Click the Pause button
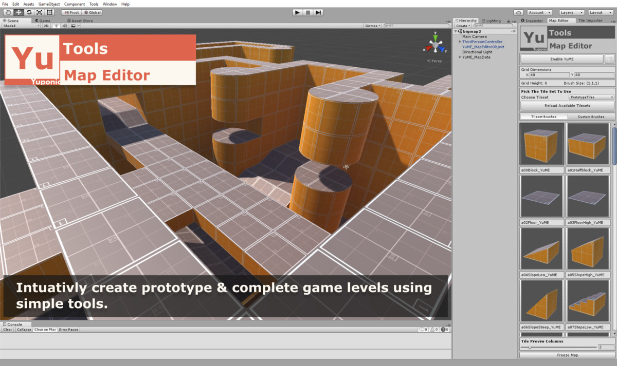The height and width of the screenshot is (366, 617). (308, 12)
